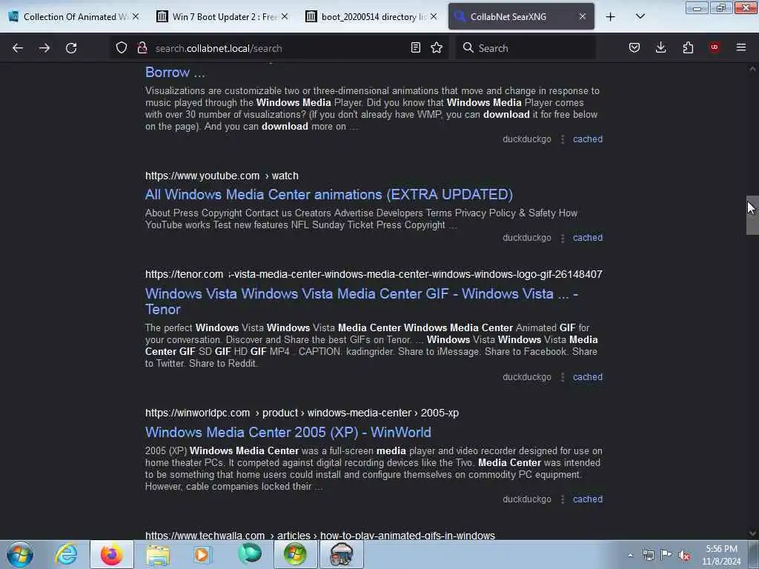Open the helmet mascot app on taskbar
Screen dimensions: 759x569
[341, 554]
